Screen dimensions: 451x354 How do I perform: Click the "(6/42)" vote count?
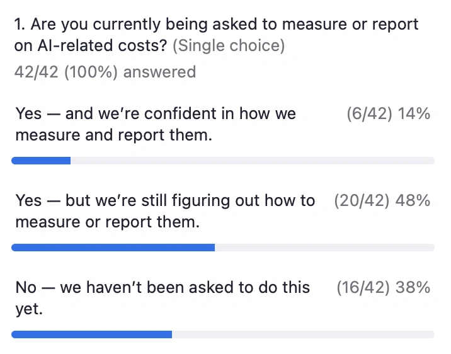coord(368,114)
